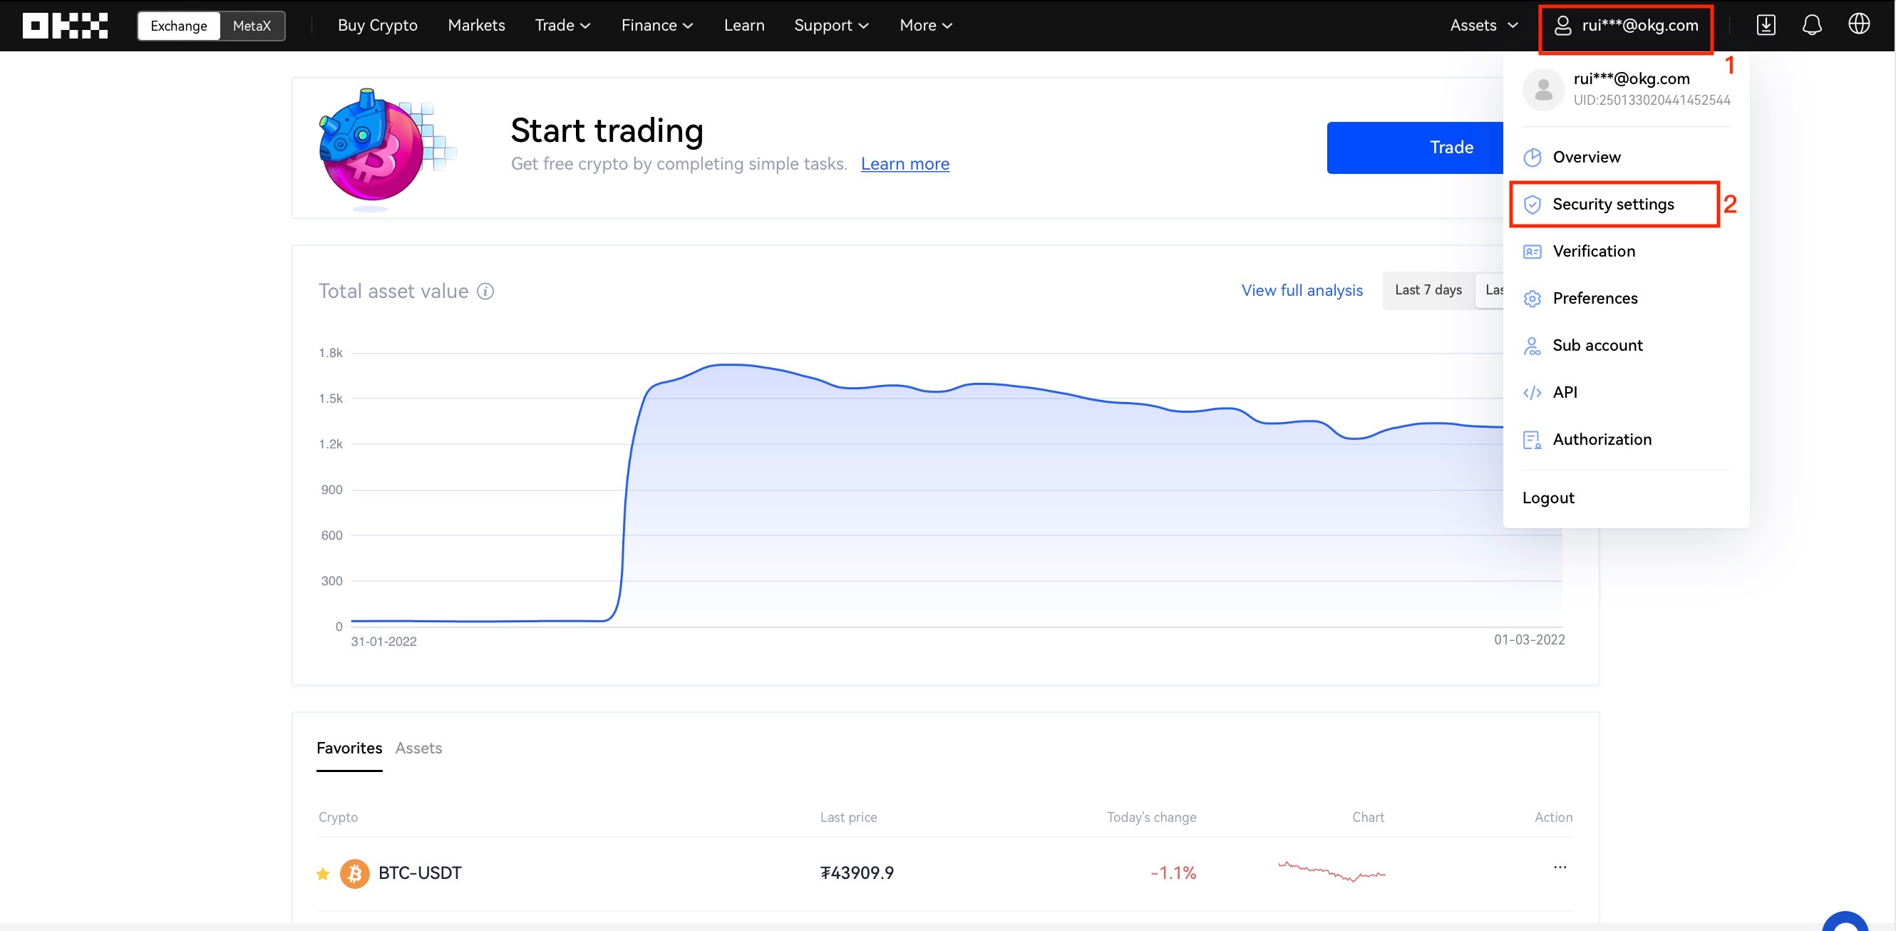Click the Sub account person icon

pos(1532,346)
